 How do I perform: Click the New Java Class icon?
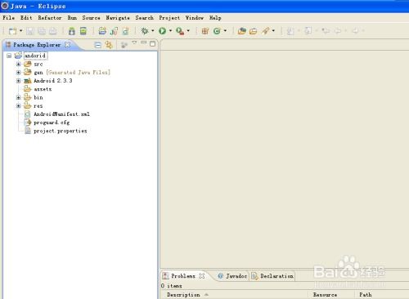point(217,31)
